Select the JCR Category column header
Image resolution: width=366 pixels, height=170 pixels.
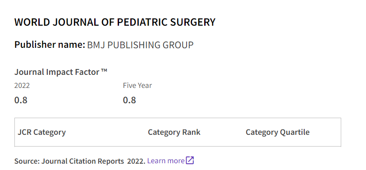42,132
